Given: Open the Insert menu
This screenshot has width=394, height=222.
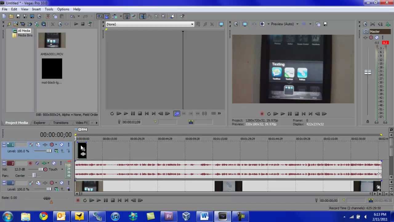Looking at the screenshot, I should coord(36,9).
